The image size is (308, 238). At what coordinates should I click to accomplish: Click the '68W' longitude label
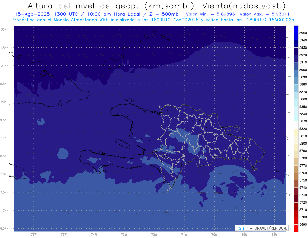click(x=274, y=235)
